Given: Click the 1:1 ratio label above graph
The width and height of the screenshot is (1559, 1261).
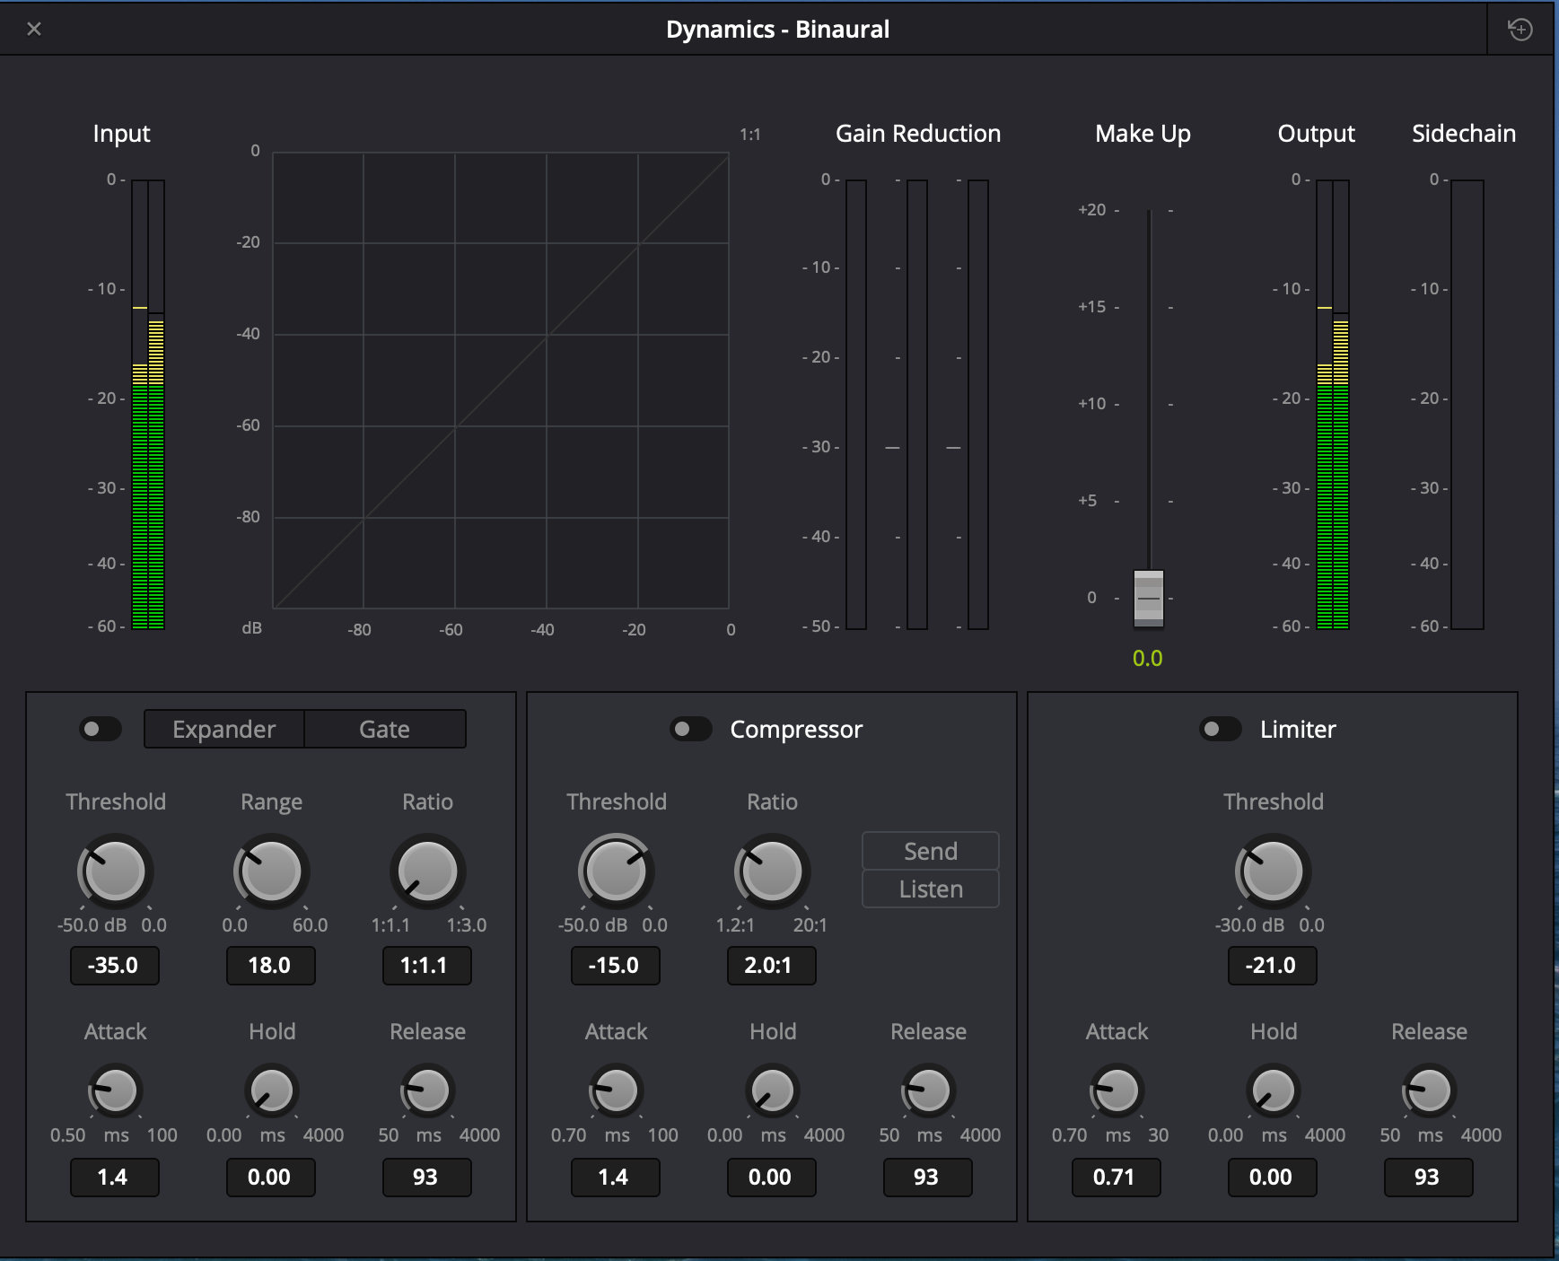Looking at the screenshot, I should click(750, 135).
